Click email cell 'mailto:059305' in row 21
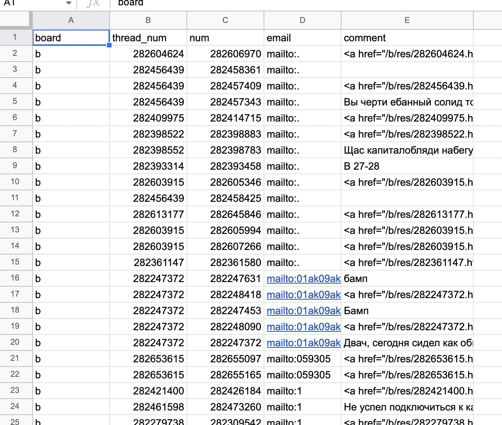Viewport: 502px width, 425px height. pos(303,359)
